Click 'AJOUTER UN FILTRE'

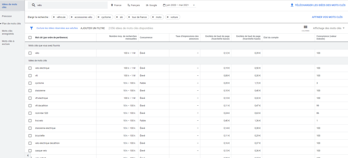(92, 28)
